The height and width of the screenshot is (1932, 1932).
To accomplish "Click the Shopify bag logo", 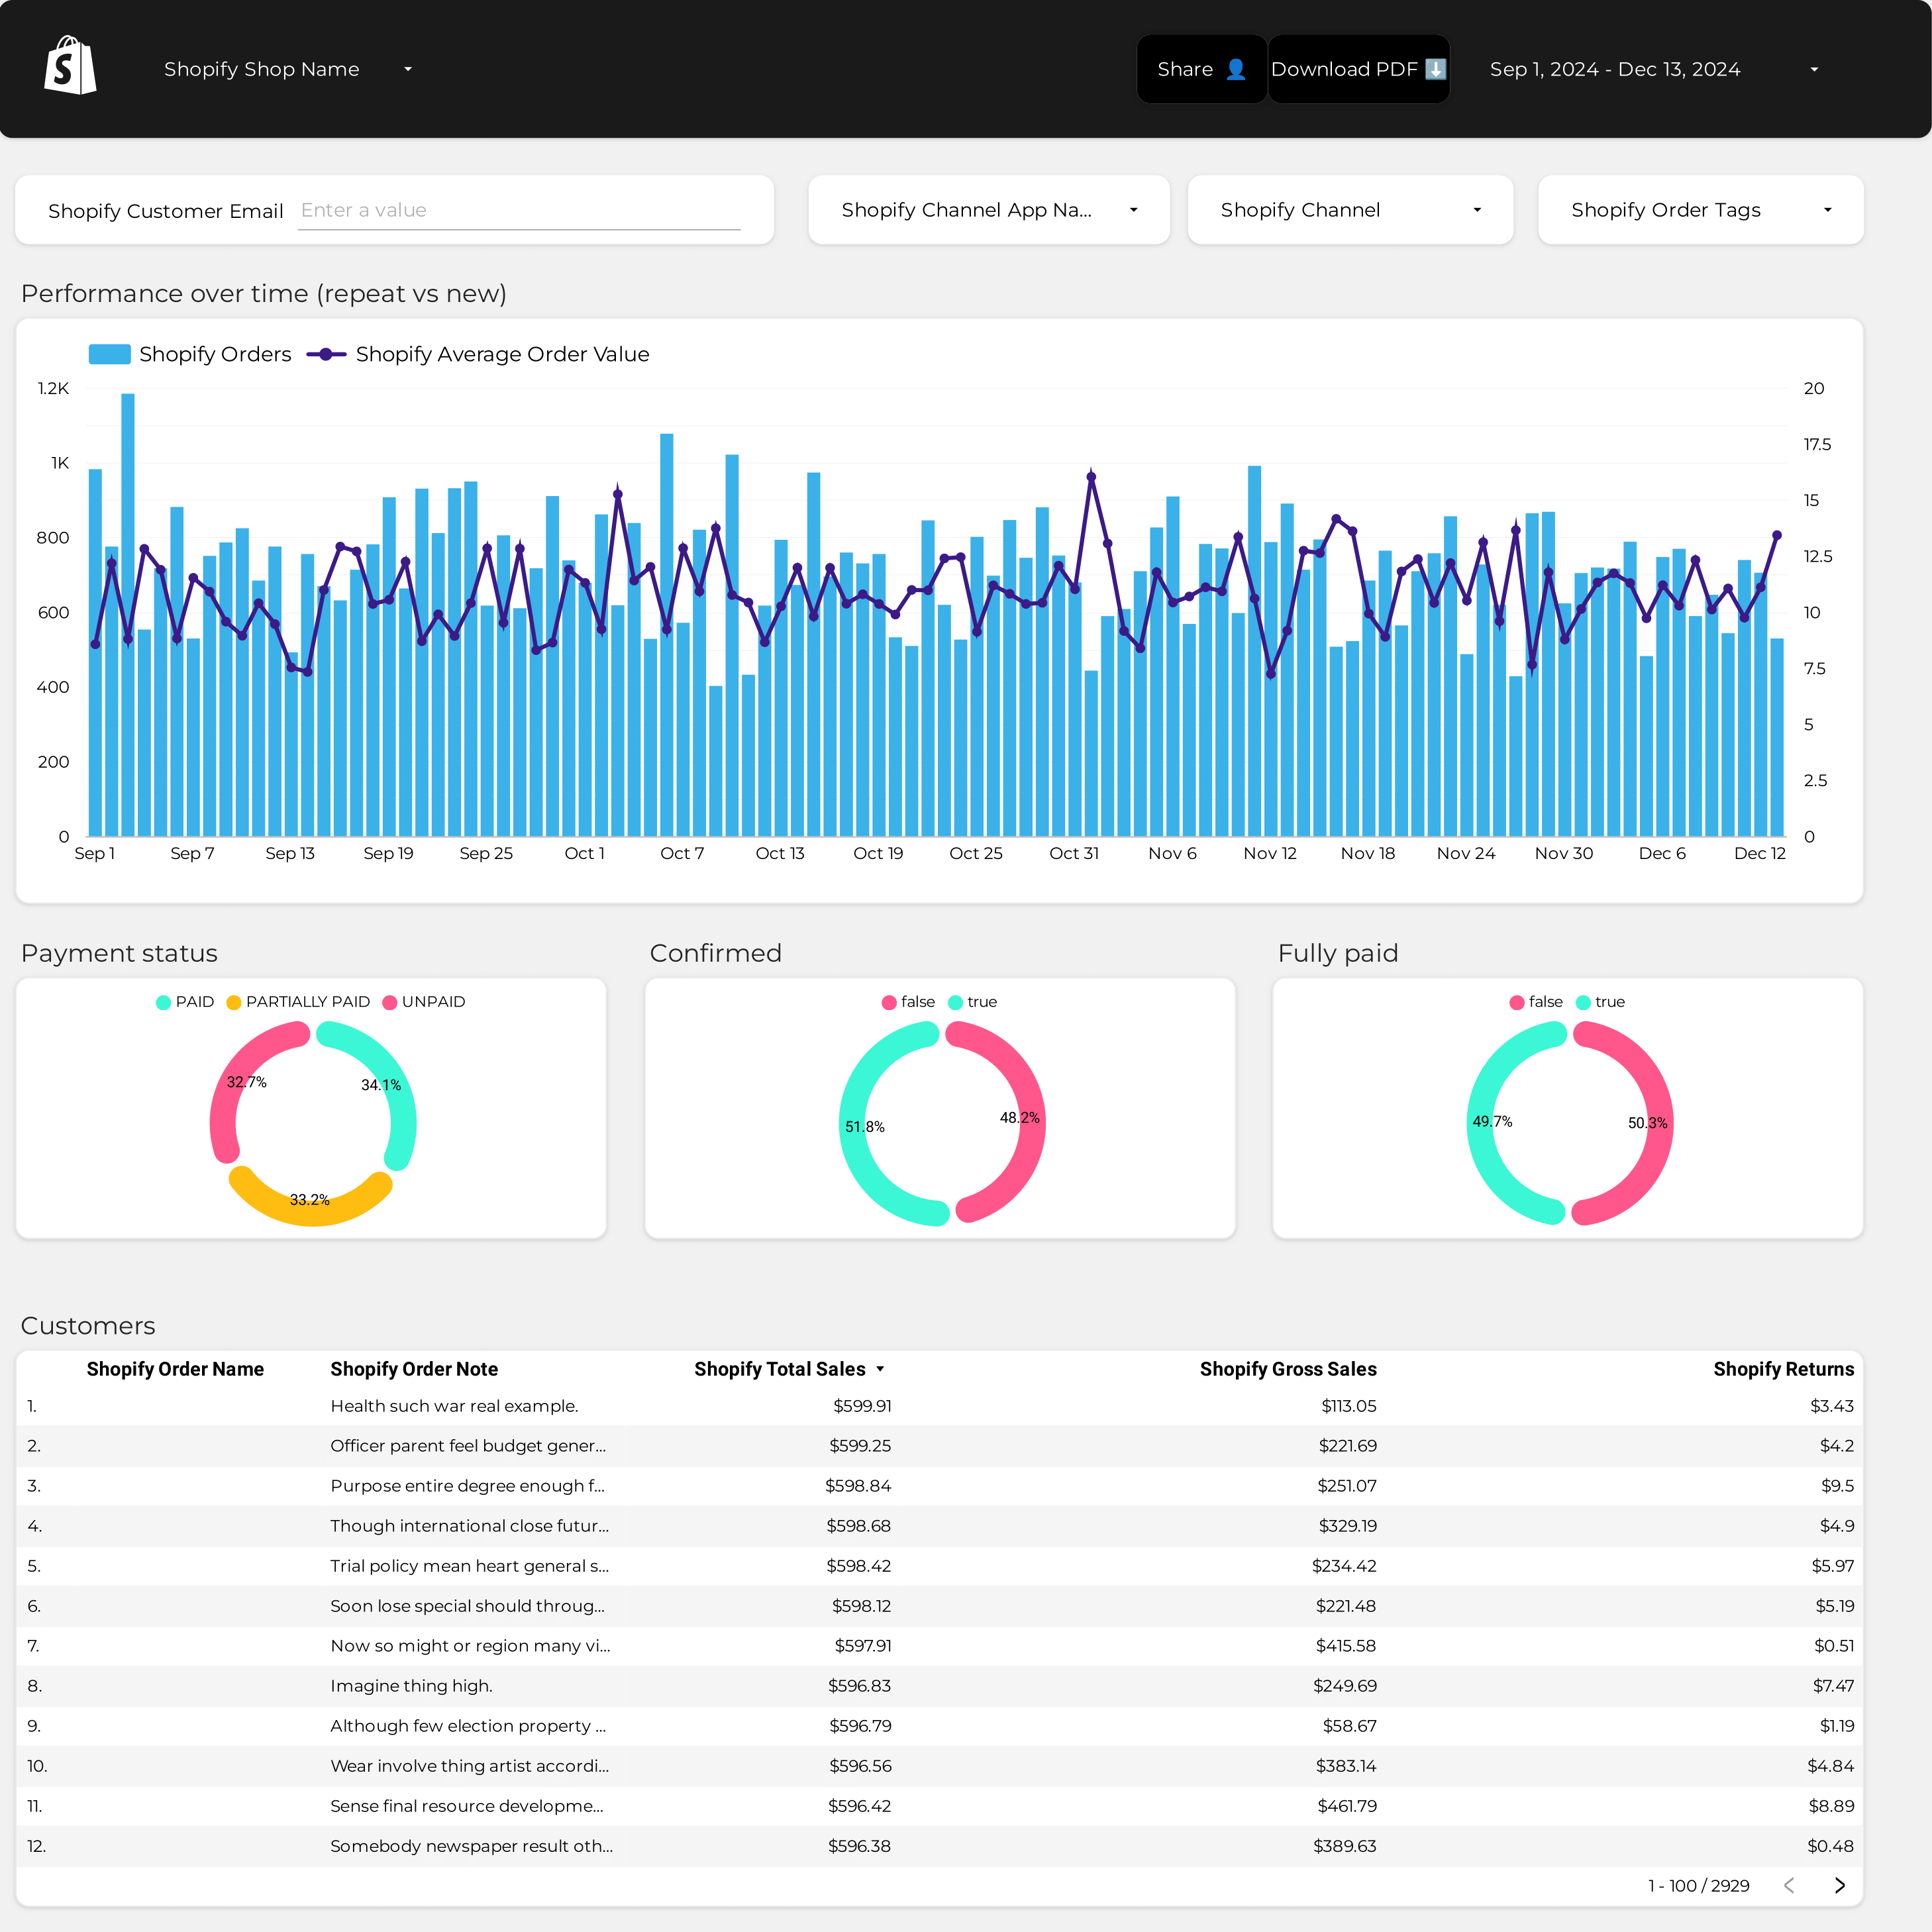I will tap(70, 66).
